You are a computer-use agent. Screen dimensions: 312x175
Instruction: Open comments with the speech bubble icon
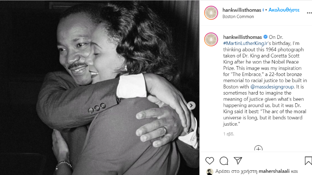pos(224,161)
